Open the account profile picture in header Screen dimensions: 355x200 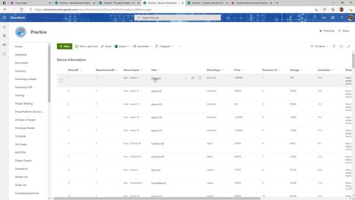(x=350, y=17)
